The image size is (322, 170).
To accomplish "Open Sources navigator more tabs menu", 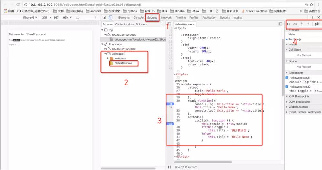I will coord(162,24).
